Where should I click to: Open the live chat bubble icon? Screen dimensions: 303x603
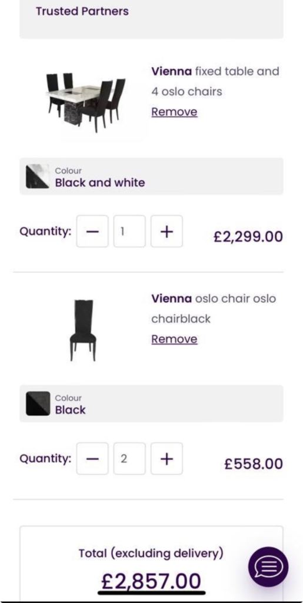[268, 566]
